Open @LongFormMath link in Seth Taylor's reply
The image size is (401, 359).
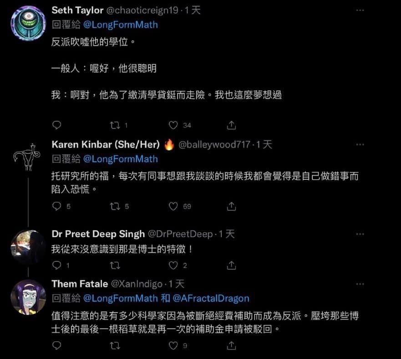(x=121, y=25)
